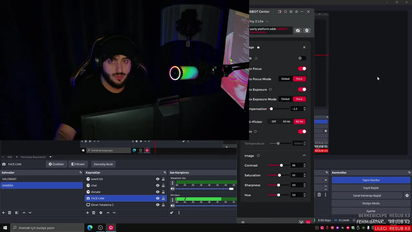Undock the Kontroller panel

pyautogui.click(x=409, y=172)
